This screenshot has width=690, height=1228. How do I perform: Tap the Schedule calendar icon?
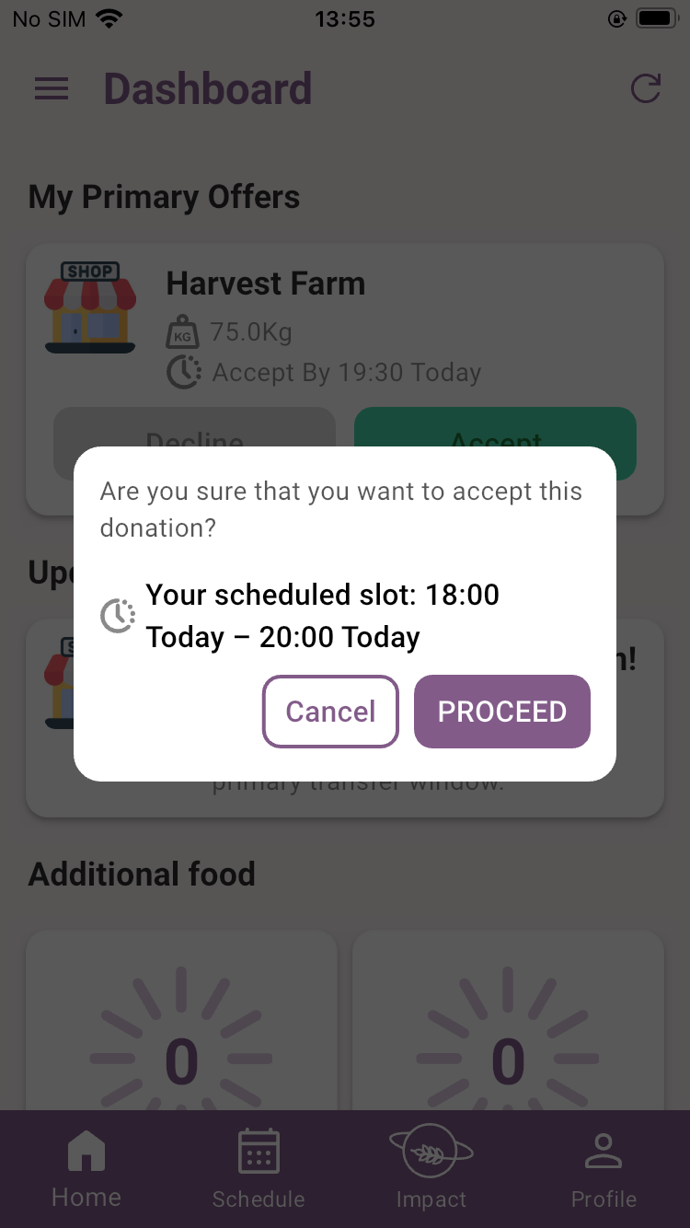(259, 1151)
